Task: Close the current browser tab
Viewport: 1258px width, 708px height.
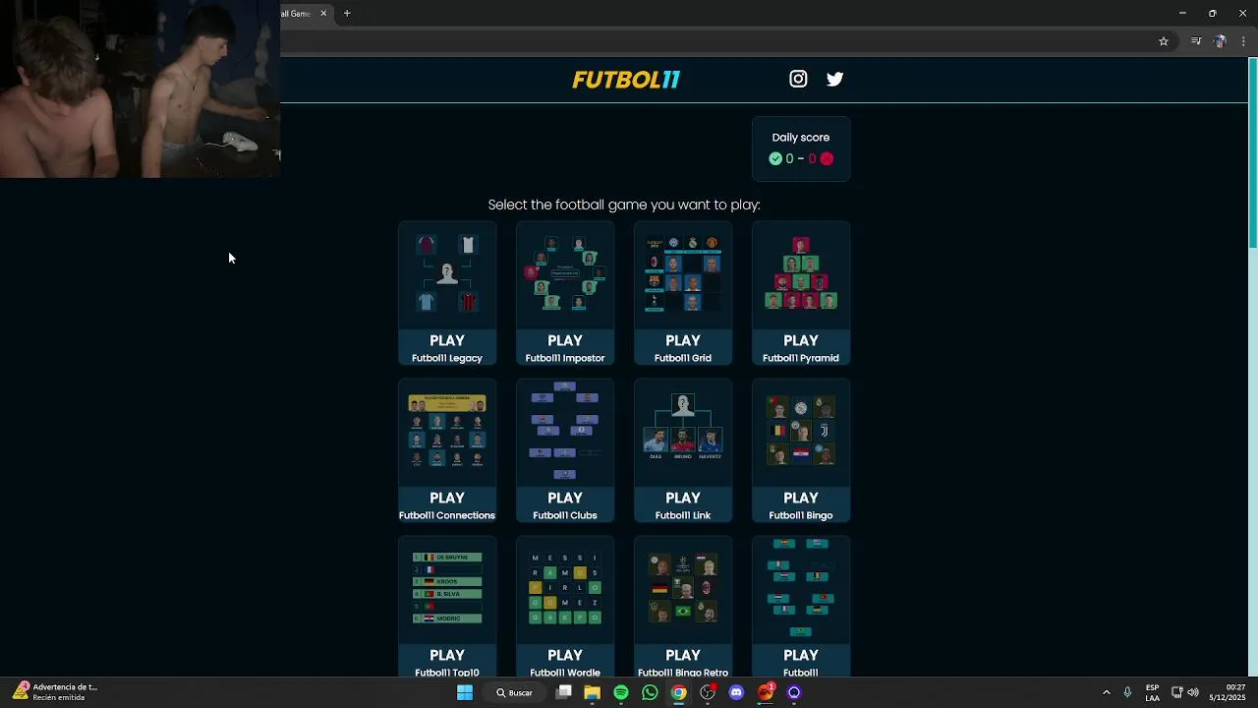Action: coord(323,14)
